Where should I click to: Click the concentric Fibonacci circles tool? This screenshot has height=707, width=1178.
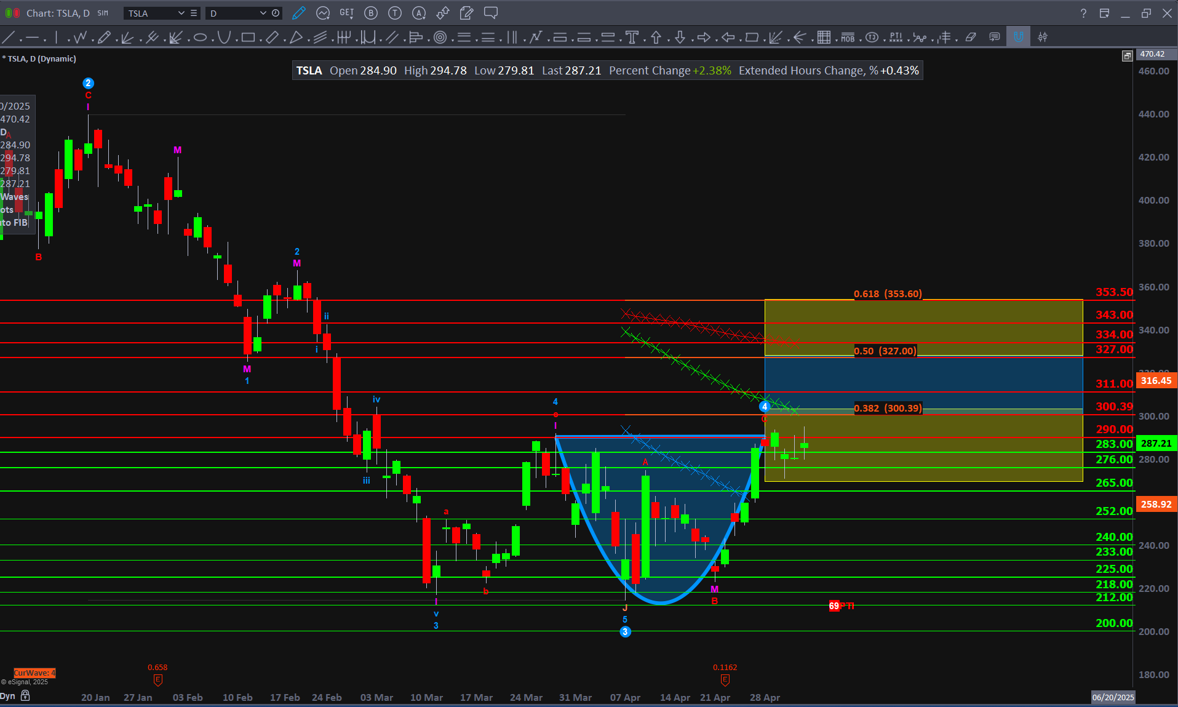coord(440,38)
